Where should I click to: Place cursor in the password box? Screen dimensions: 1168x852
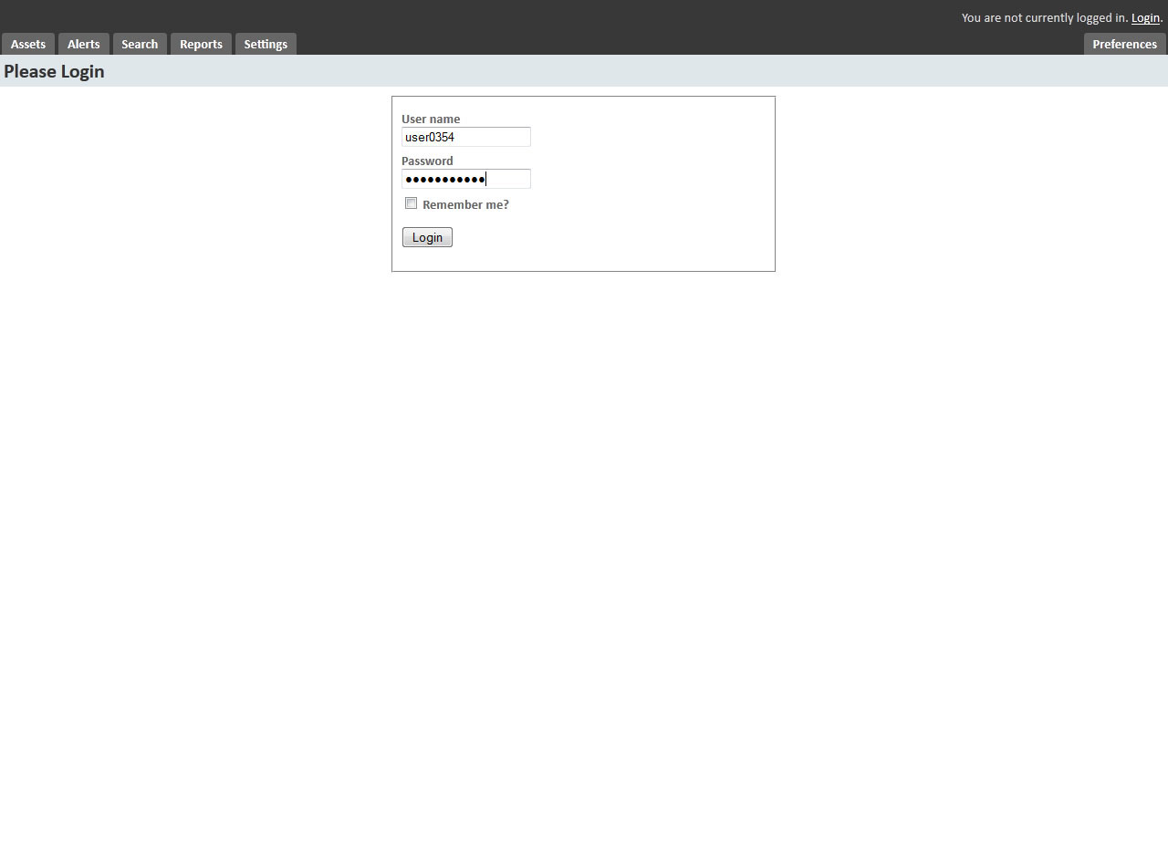click(466, 178)
